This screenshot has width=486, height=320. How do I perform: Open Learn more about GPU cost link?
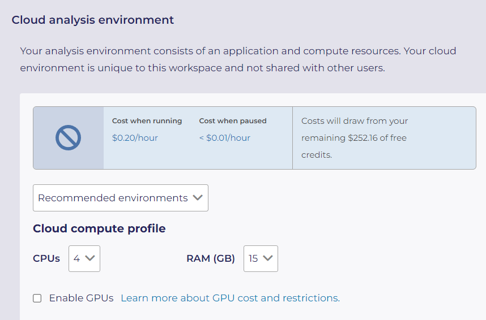pos(231,298)
